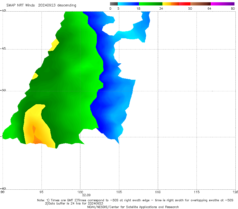Click longitude axis label '115'
238x209 pixels.
pyautogui.click(x=197, y=192)
